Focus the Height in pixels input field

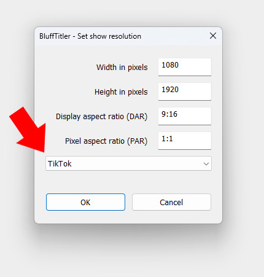185,92
